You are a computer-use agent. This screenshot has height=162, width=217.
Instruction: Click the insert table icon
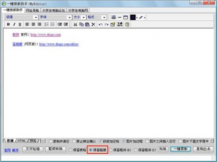tap(125, 17)
